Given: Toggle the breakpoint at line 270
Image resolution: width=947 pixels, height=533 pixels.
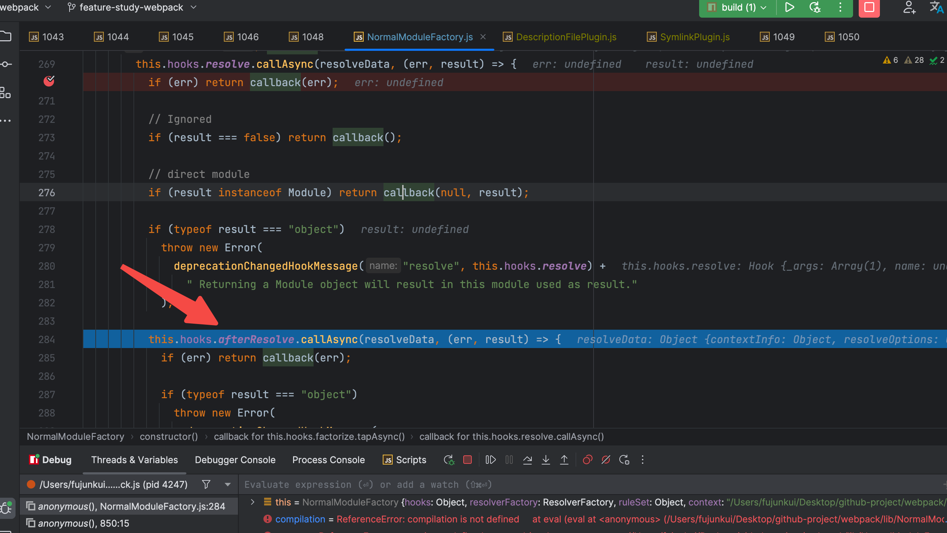Looking at the screenshot, I should pyautogui.click(x=49, y=82).
